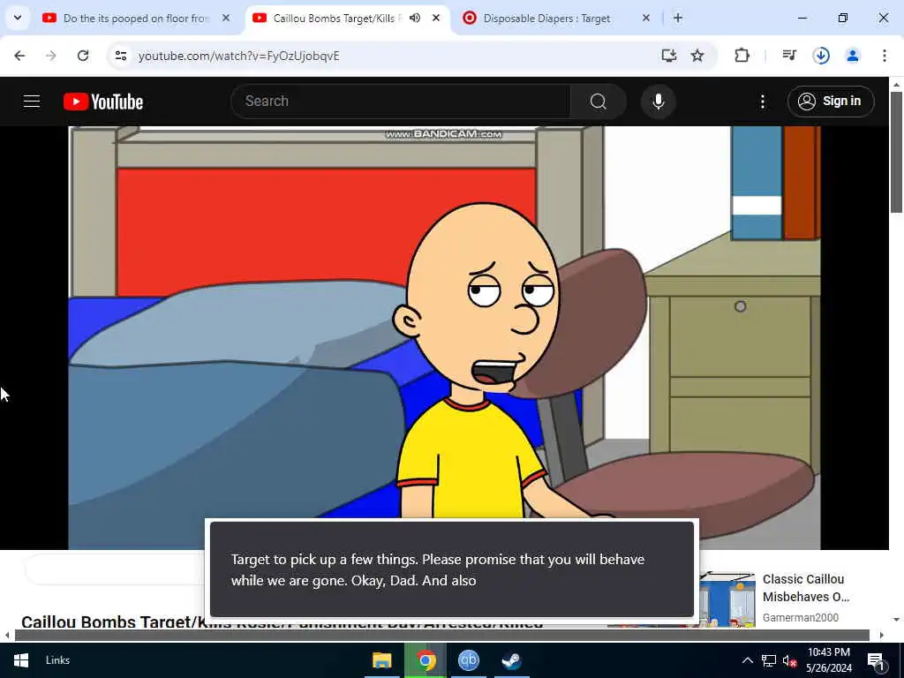
Task: Click the scroll up arrow of the page
Action: [896, 85]
